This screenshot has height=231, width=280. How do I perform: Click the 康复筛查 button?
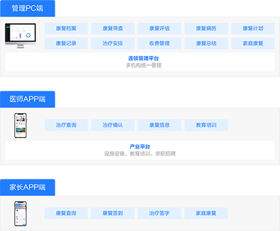[x=112, y=29]
